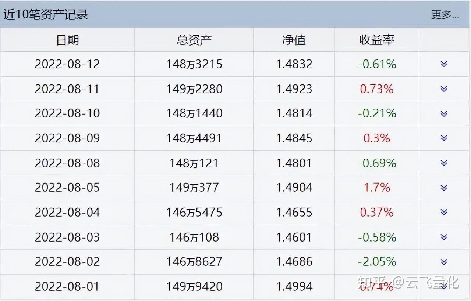Expand the 2022-08-10 record chevron
471x301 pixels.
pos(444,113)
